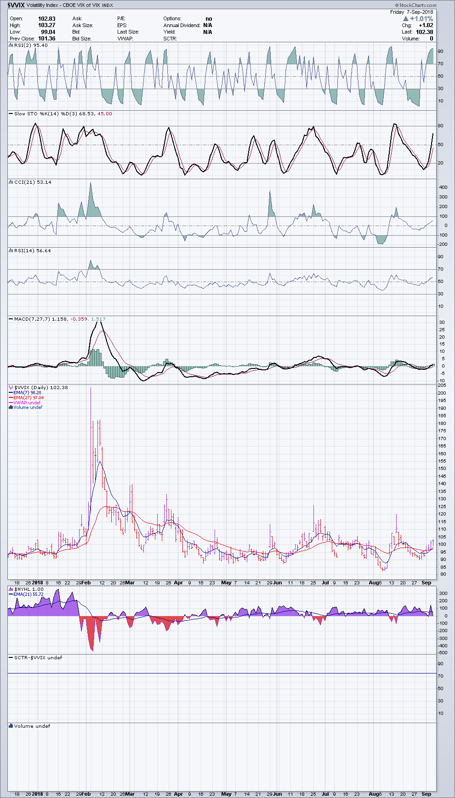Click the area icon beside RSI(14) label
Image resolution: width=455 pixels, height=798 pixels.
pyautogui.click(x=11, y=251)
